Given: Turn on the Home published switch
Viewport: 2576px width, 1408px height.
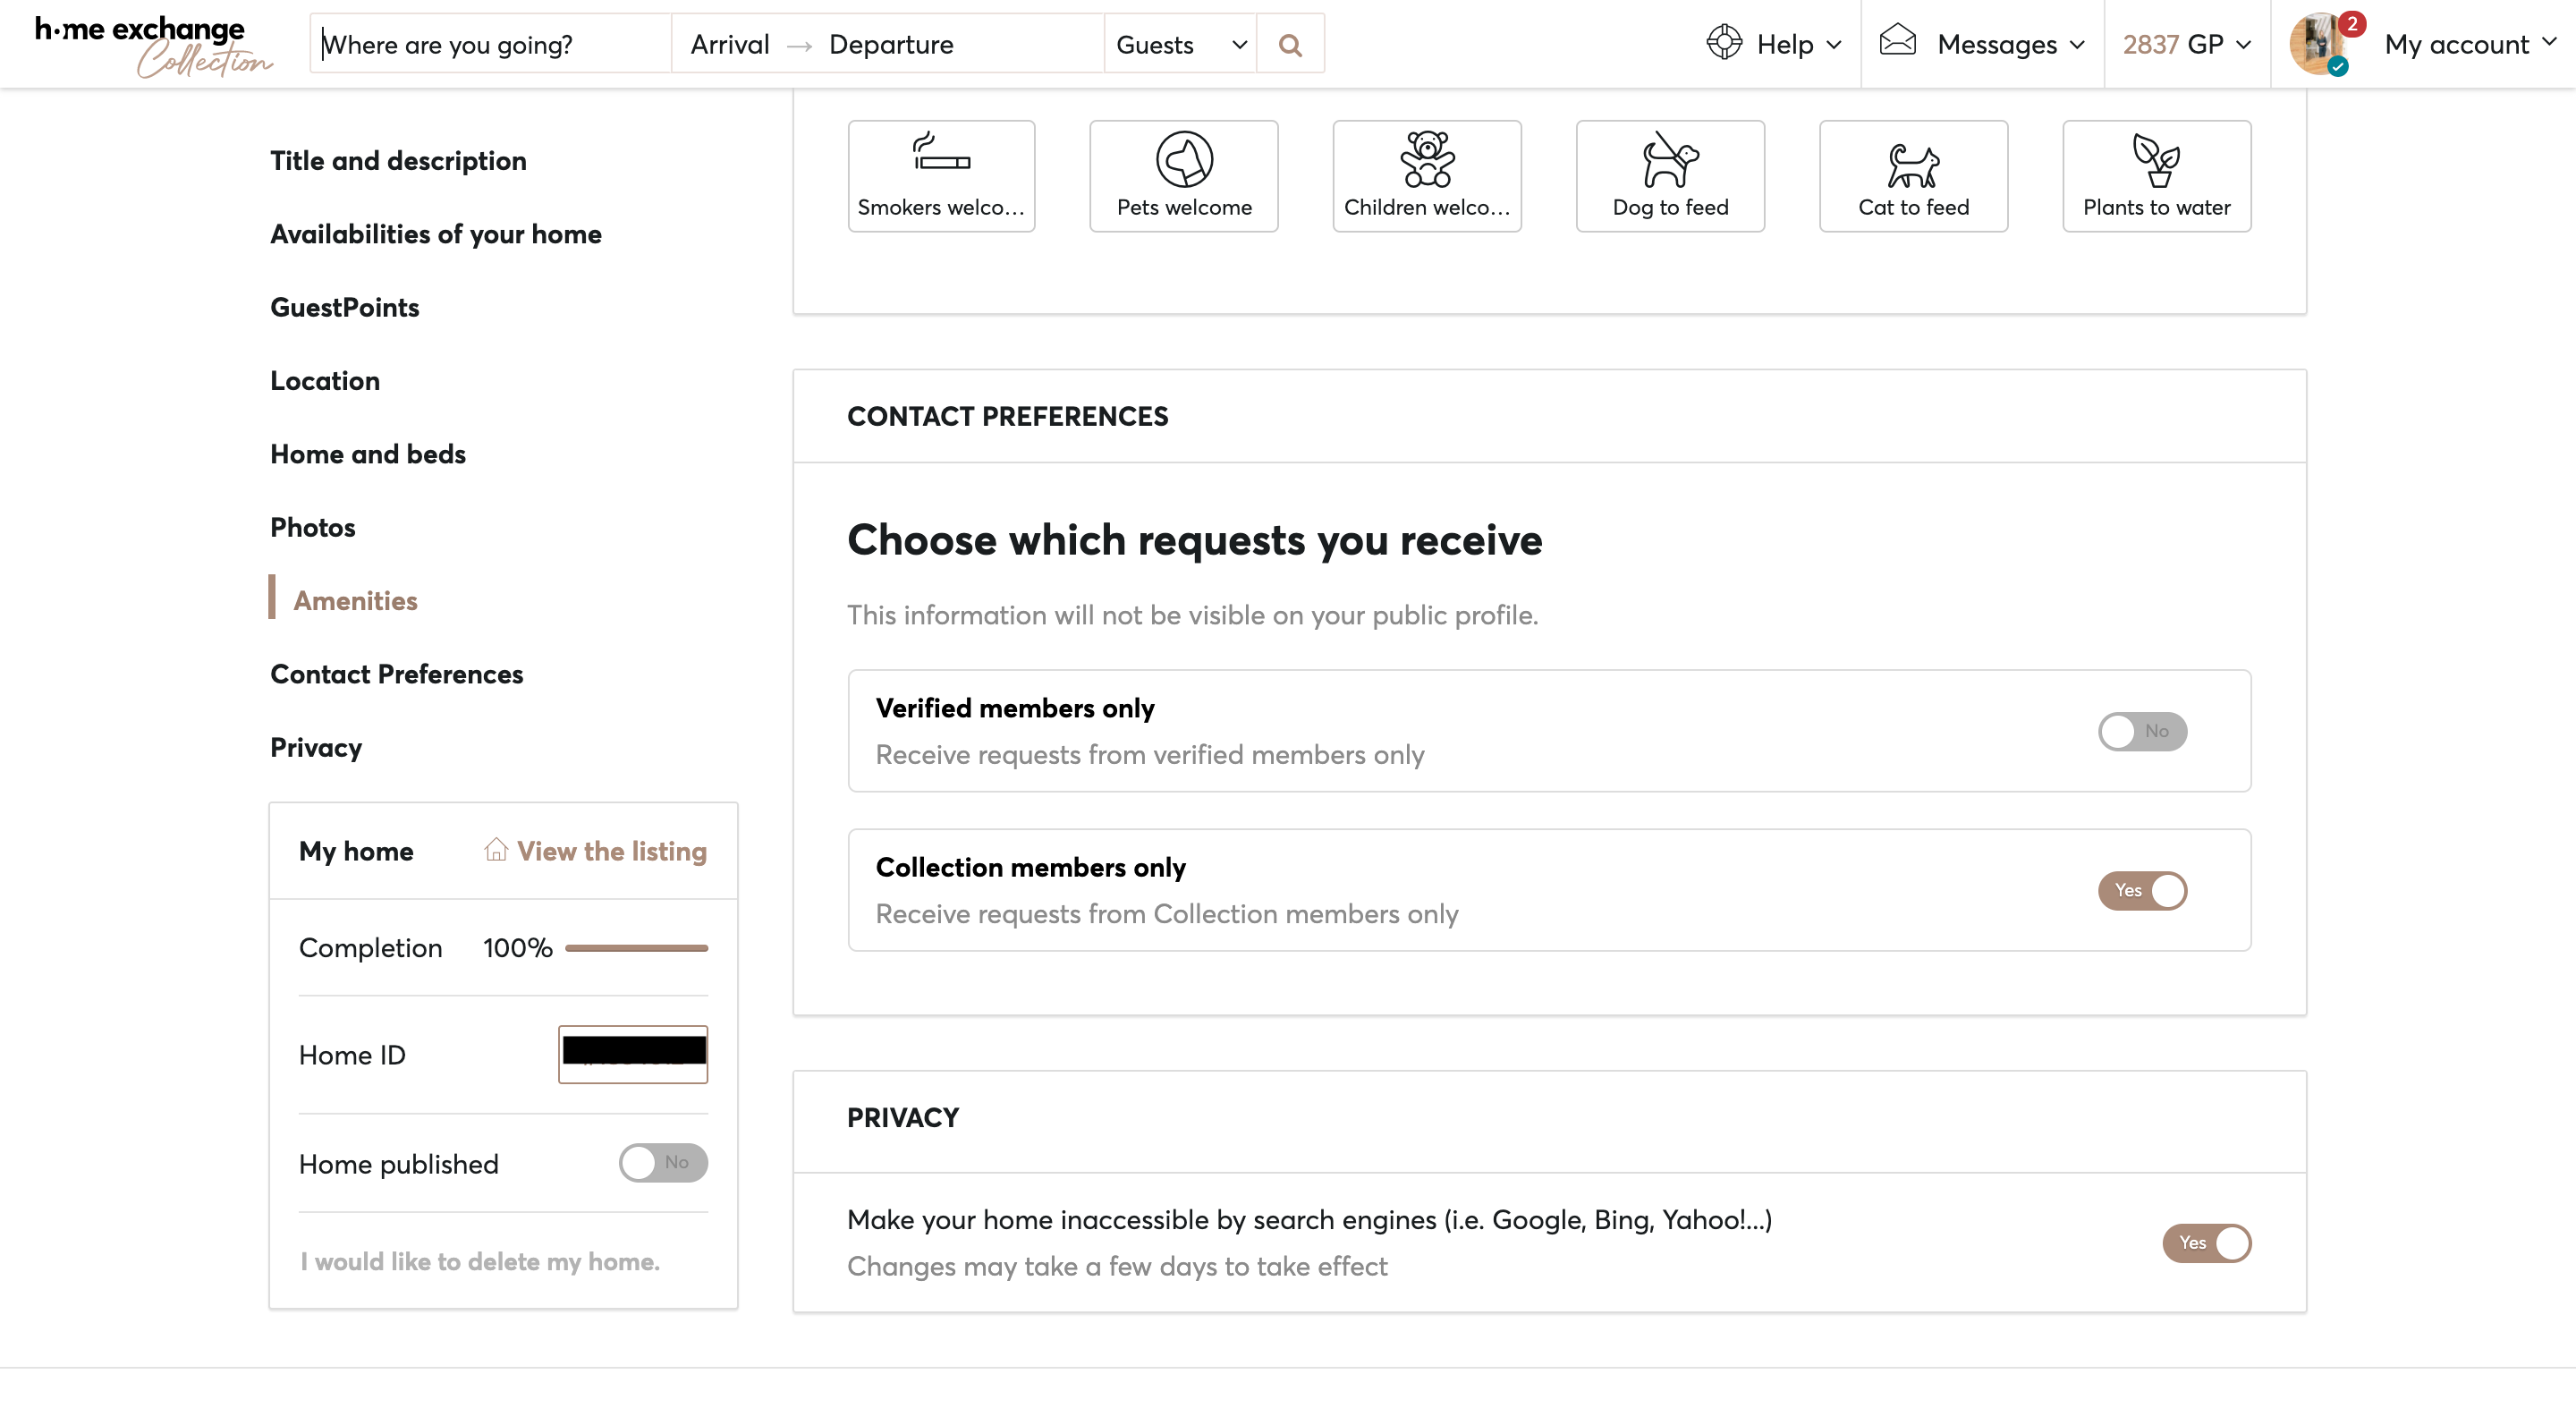Looking at the screenshot, I should click(663, 1162).
